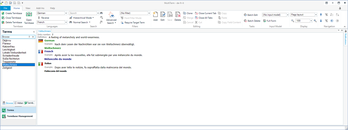Screen dimensions: 348x130
Task: Click the French term Mélancolie du monde
Action: point(58,59)
